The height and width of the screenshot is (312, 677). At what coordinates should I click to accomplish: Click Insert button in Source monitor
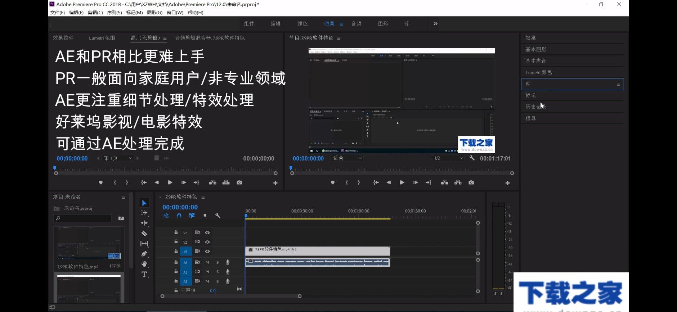coord(213,182)
